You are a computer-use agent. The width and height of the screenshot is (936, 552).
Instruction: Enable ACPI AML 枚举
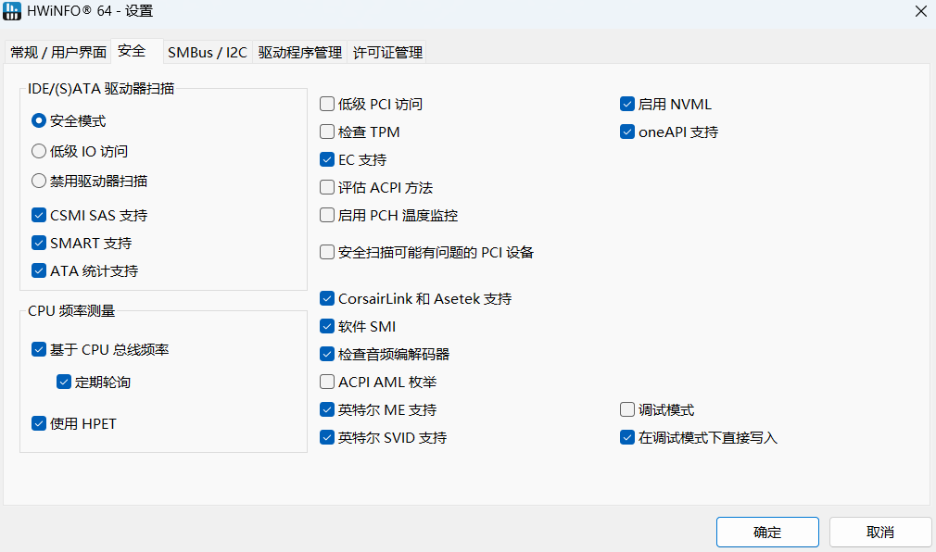click(x=327, y=382)
